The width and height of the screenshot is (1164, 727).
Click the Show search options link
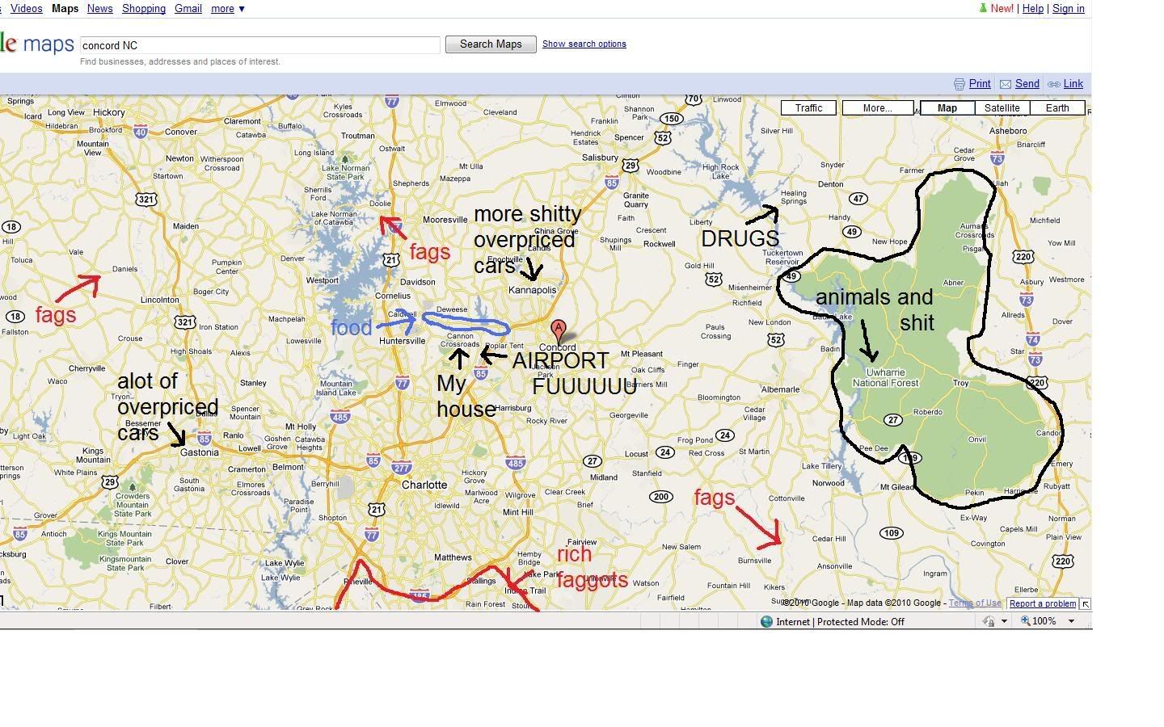(584, 44)
